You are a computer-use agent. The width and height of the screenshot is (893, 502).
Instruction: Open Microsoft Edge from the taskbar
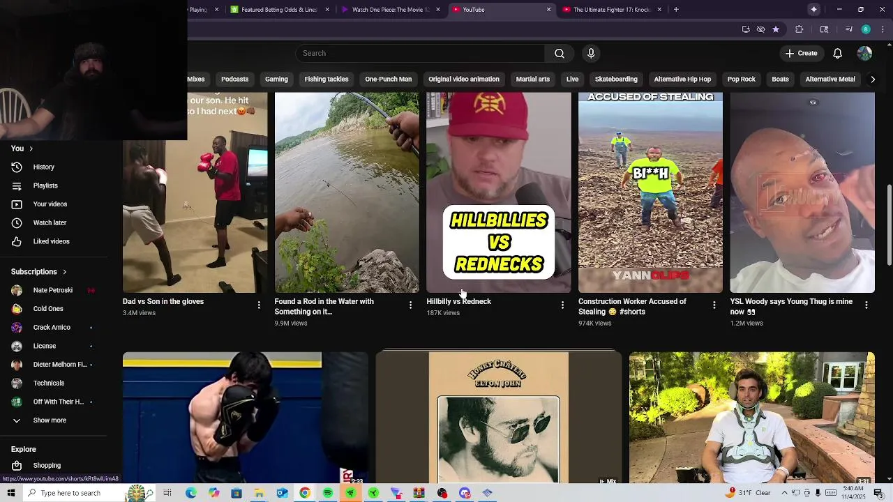(x=190, y=493)
